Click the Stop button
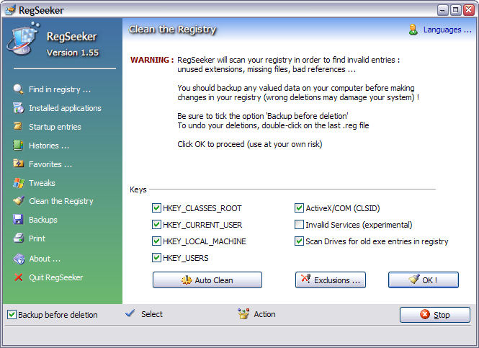479x348 pixels. tap(435, 315)
